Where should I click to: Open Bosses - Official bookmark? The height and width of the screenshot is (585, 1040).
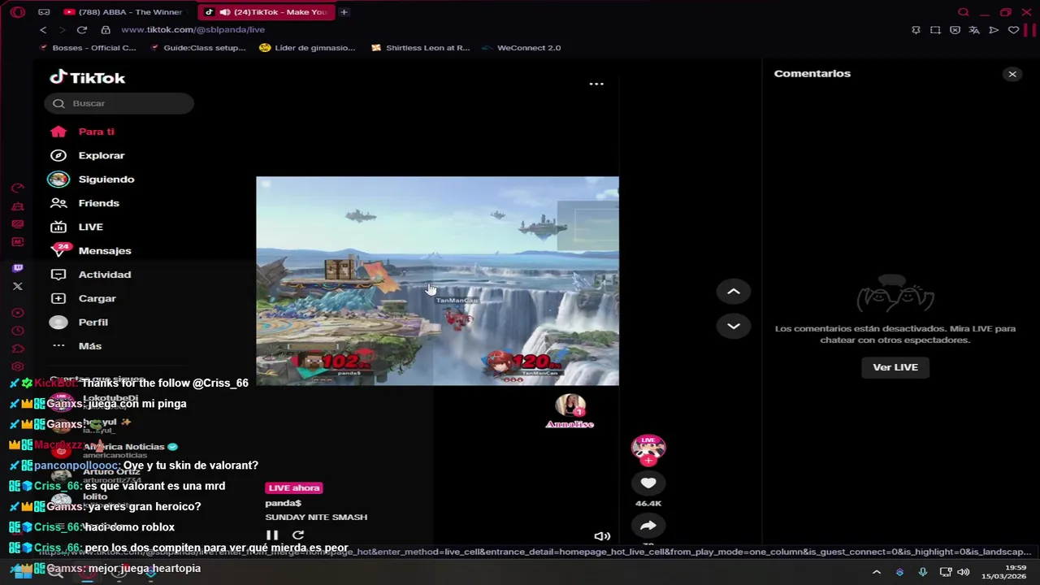coord(87,48)
